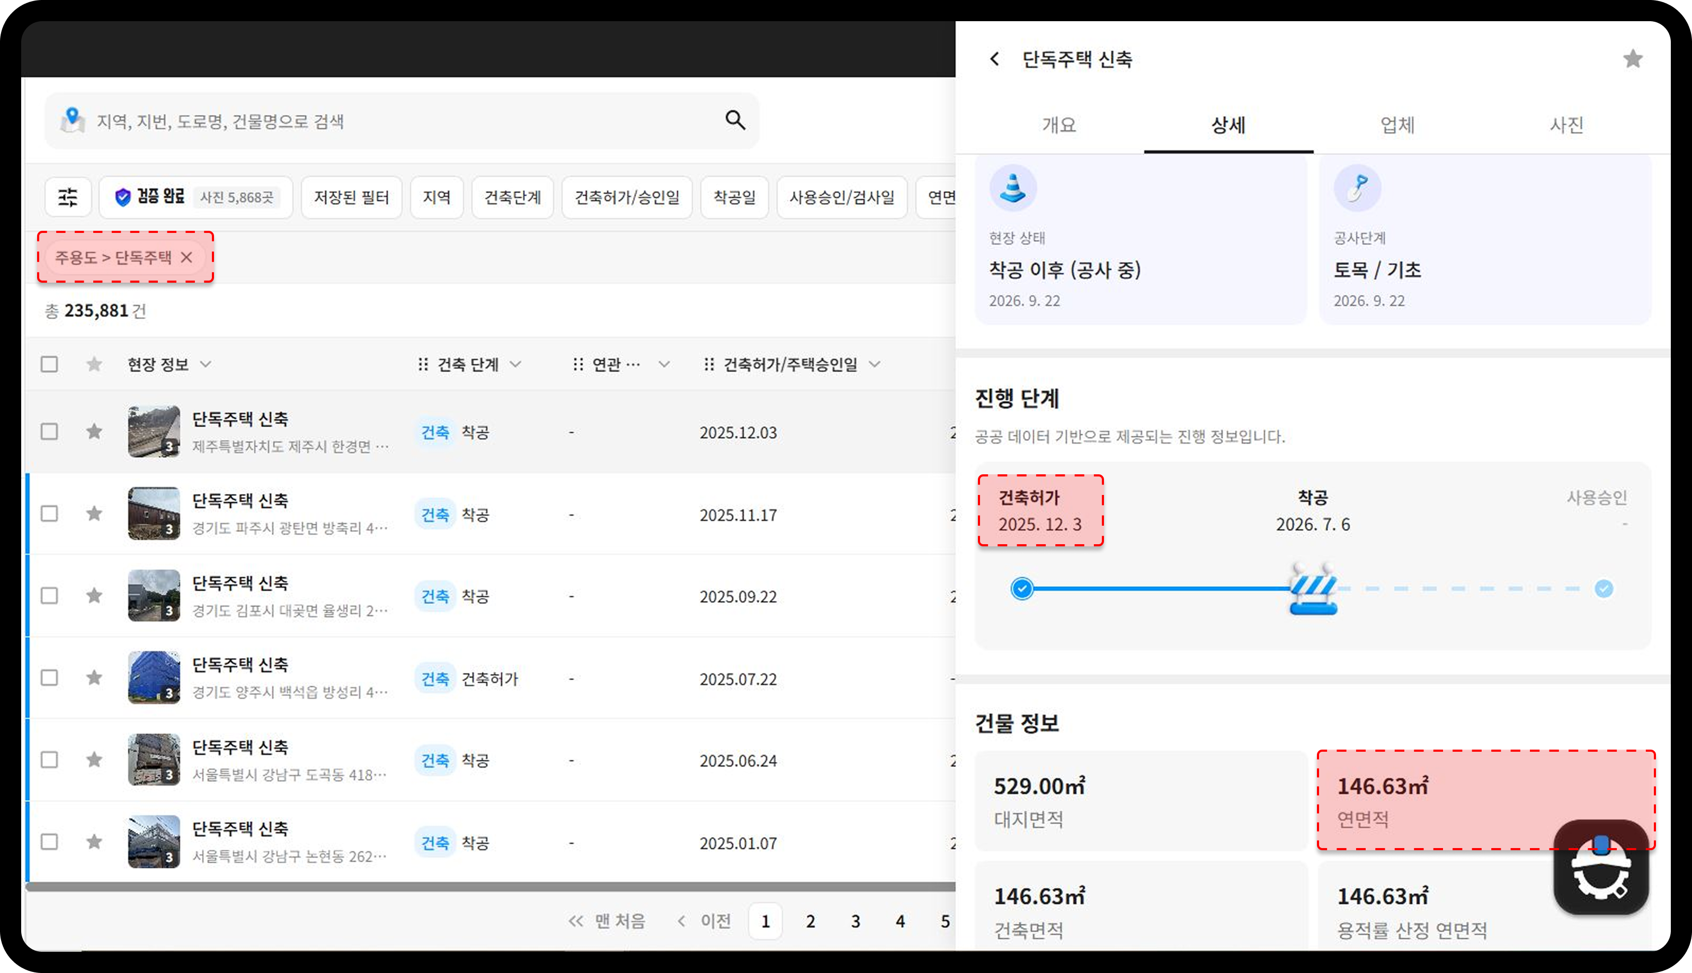Toggle the select-all header checkbox
The width and height of the screenshot is (1692, 973).
pyautogui.click(x=49, y=364)
